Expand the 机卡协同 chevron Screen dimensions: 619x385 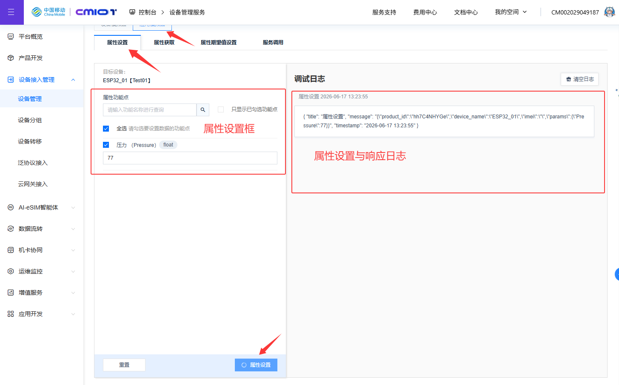73,250
